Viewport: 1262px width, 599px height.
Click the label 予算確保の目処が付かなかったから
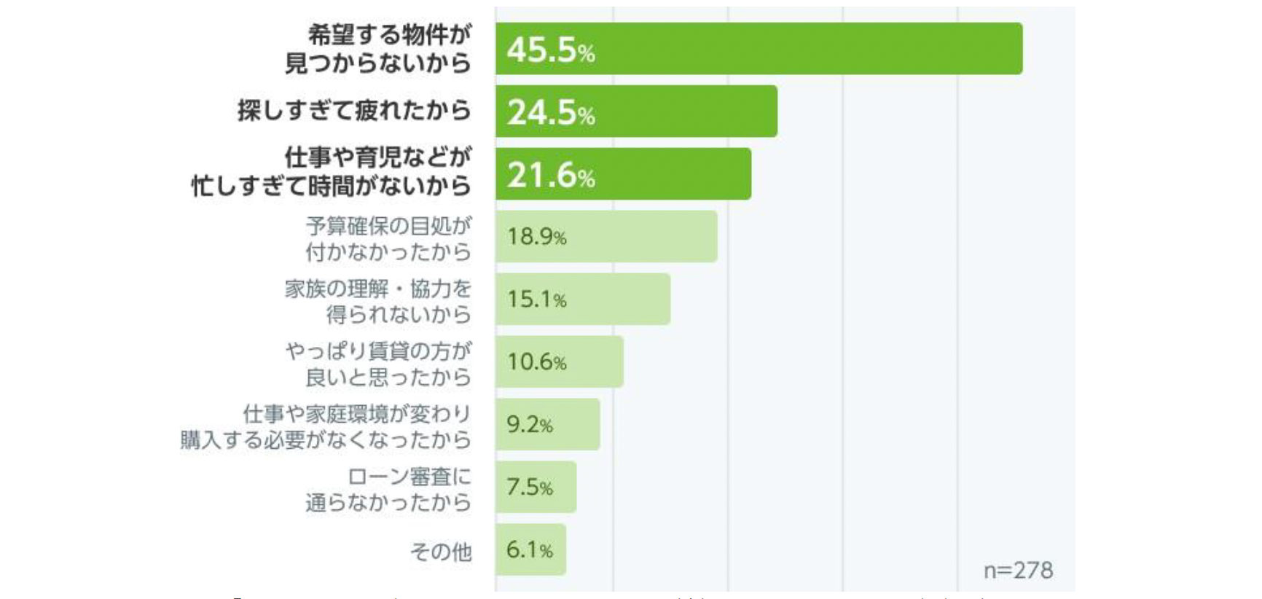(388, 238)
